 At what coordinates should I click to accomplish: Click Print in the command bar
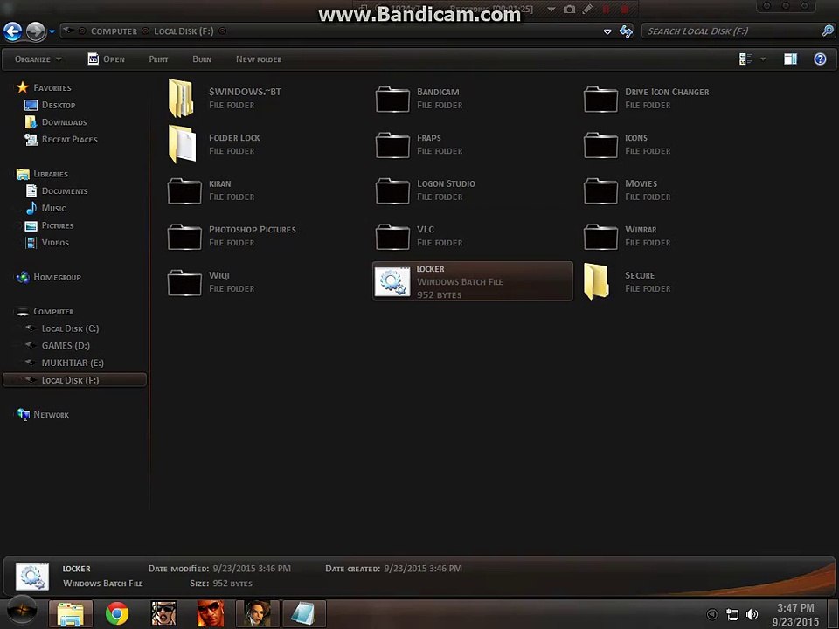pos(158,59)
